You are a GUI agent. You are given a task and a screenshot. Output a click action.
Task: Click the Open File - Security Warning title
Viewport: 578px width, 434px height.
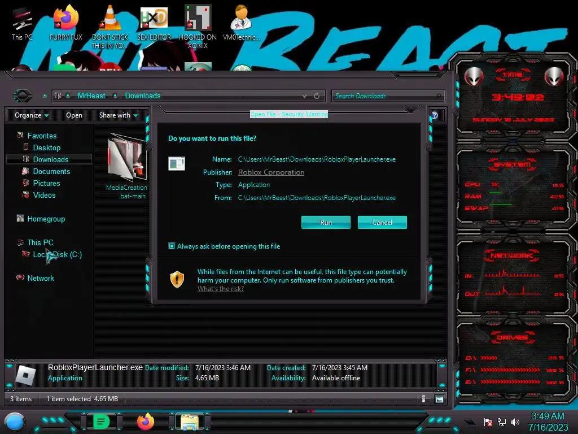289,114
